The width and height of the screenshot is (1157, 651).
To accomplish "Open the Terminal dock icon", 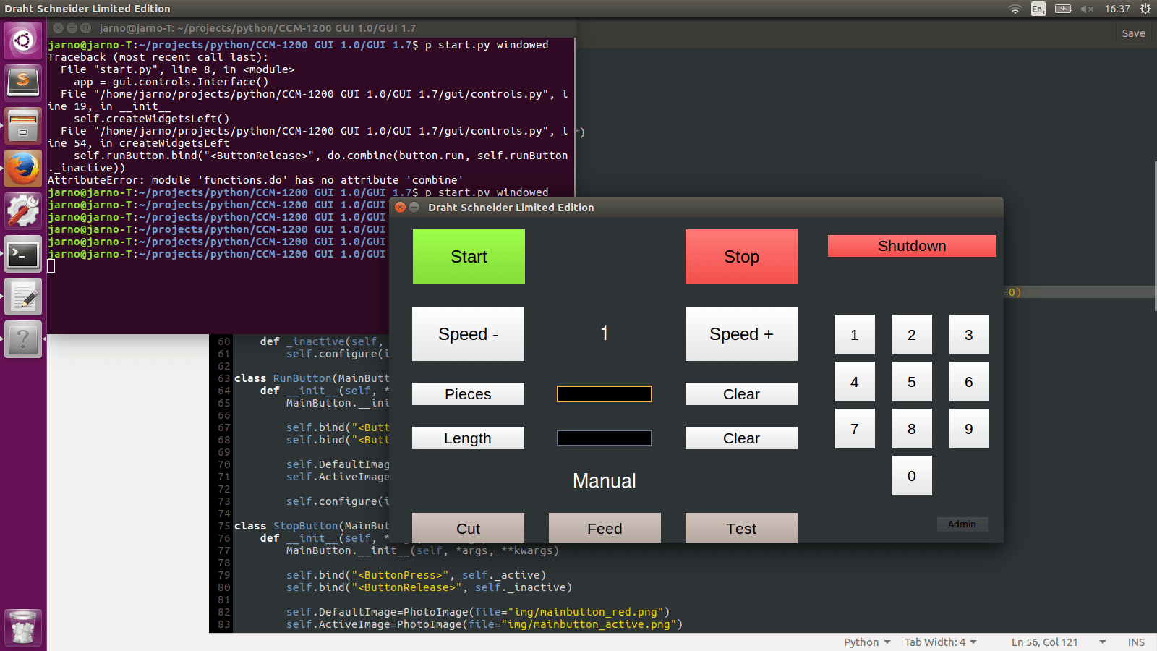I will [23, 254].
